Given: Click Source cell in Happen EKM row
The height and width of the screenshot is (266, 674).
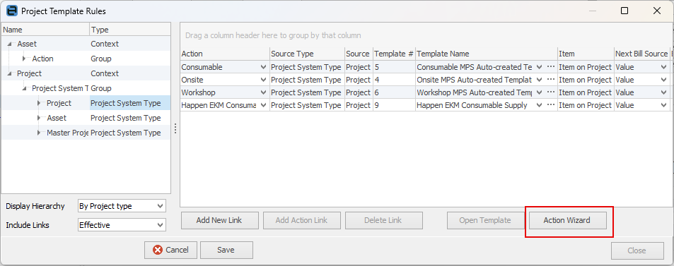Looking at the screenshot, I should (x=359, y=105).
